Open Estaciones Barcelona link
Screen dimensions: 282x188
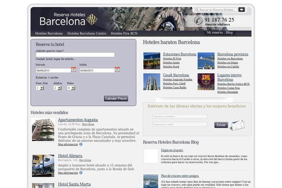tap(180, 54)
